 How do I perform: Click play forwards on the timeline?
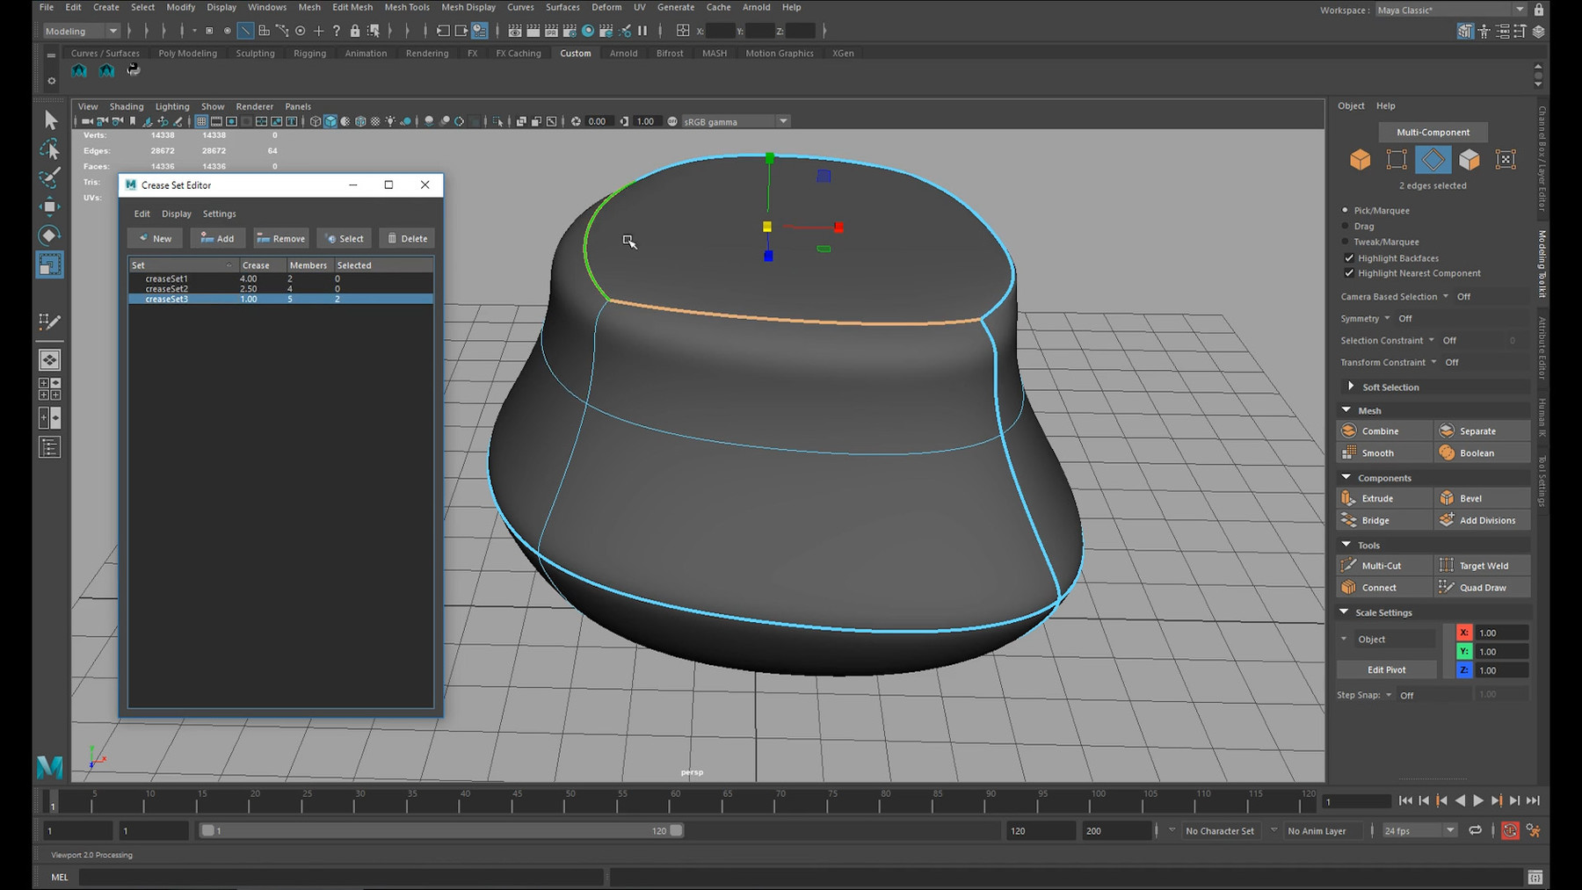pyautogui.click(x=1478, y=800)
